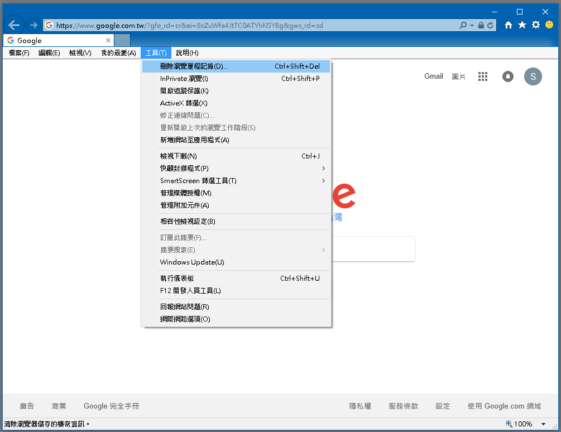Click the Forward navigation arrow

click(x=33, y=25)
